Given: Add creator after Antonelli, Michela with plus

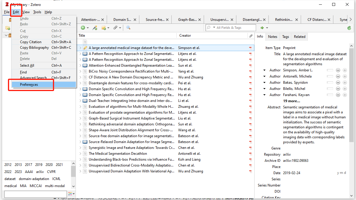Looking at the screenshot, I should (x=345, y=76).
